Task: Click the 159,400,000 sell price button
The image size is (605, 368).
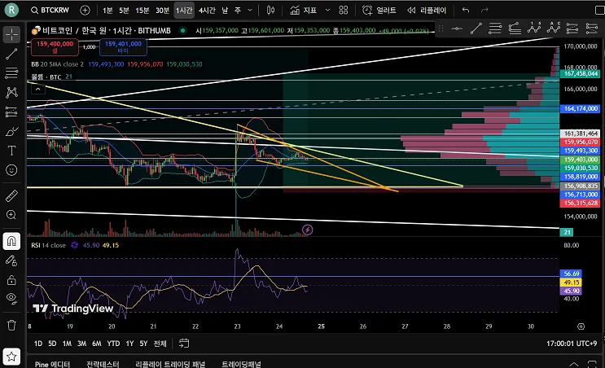Action: pyautogui.click(x=55, y=47)
